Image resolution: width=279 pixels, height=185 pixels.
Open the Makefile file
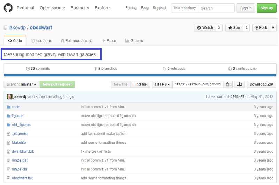point(19,143)
